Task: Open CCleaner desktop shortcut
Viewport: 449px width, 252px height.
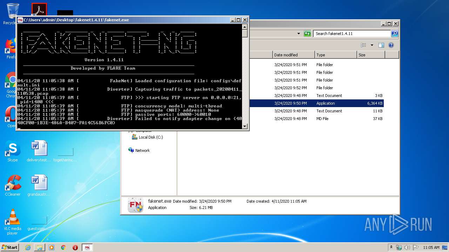Action: coord(13,185)
